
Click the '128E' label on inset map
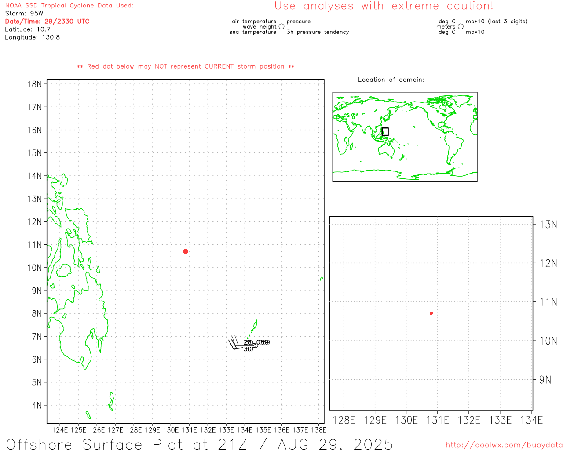pos(344,420)
